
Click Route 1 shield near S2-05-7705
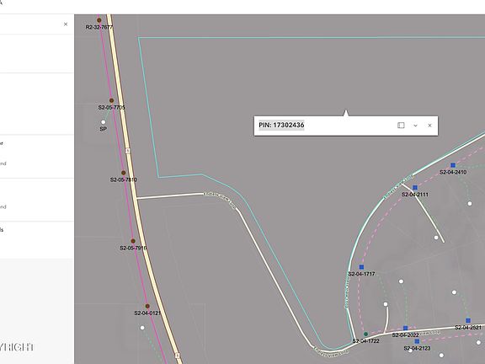point(128,151)
